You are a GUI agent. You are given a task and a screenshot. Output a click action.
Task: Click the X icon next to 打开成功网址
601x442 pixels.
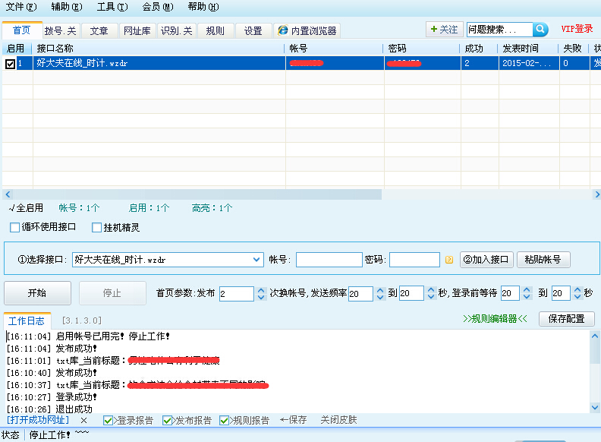83,421
